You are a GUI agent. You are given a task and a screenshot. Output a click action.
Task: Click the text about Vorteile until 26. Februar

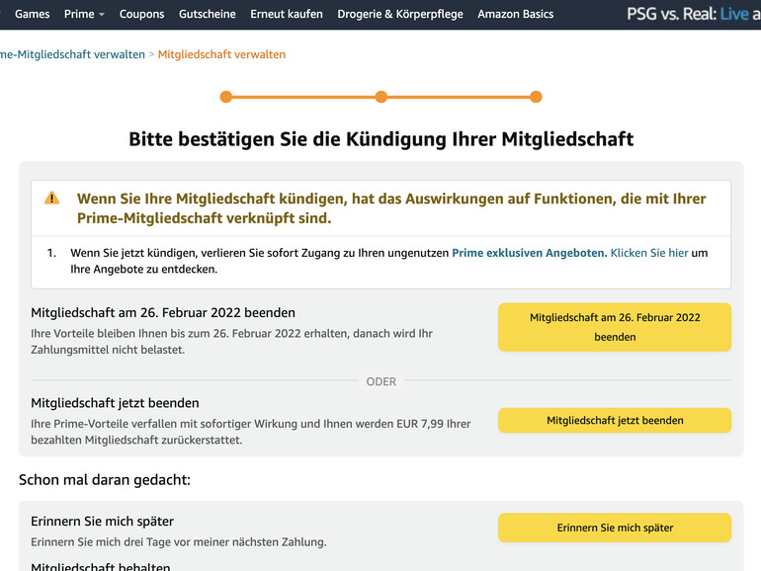pyautogui.click(x=231, y=342)
